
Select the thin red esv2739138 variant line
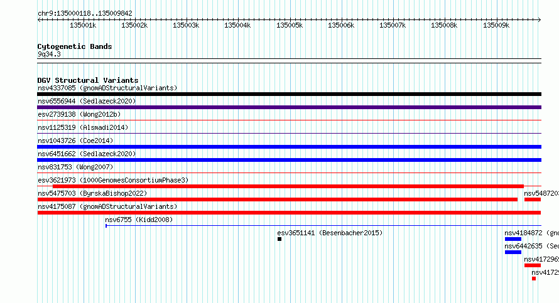[x=289, y=120]
